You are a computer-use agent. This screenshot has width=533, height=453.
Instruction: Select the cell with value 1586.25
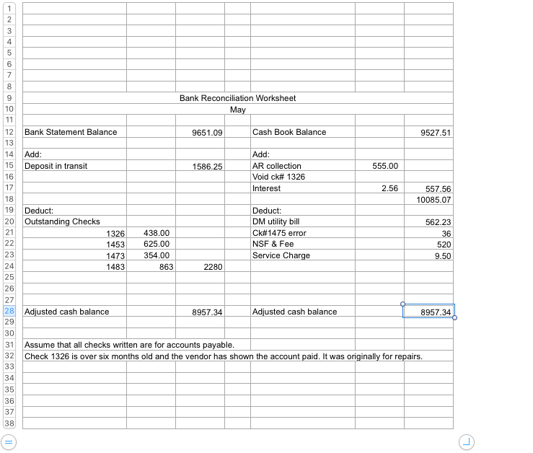point(200,165)
